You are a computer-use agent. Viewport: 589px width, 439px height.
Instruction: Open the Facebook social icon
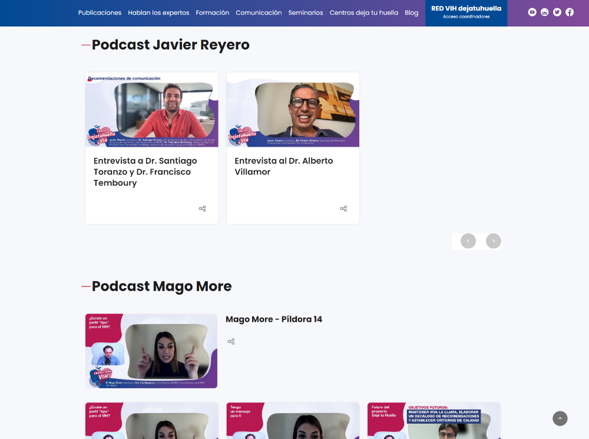[x=570, y=12]
